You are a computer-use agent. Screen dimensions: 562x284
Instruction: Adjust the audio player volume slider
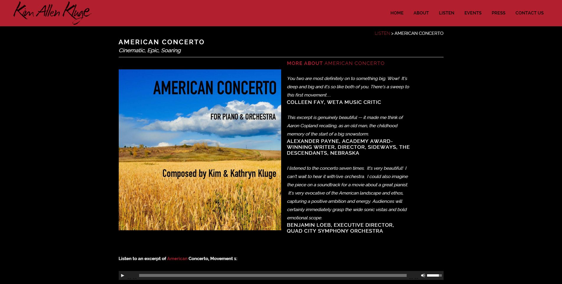pyautogui.click(x=434, y=275)
